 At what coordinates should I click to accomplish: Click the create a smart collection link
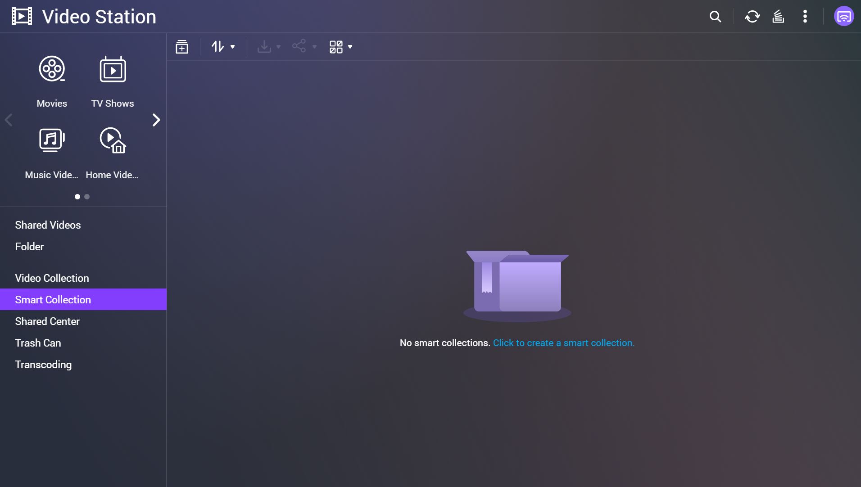[563, 343]
